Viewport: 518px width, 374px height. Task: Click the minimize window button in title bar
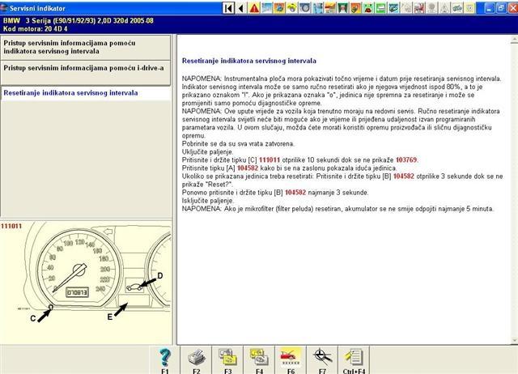[490, 8]
